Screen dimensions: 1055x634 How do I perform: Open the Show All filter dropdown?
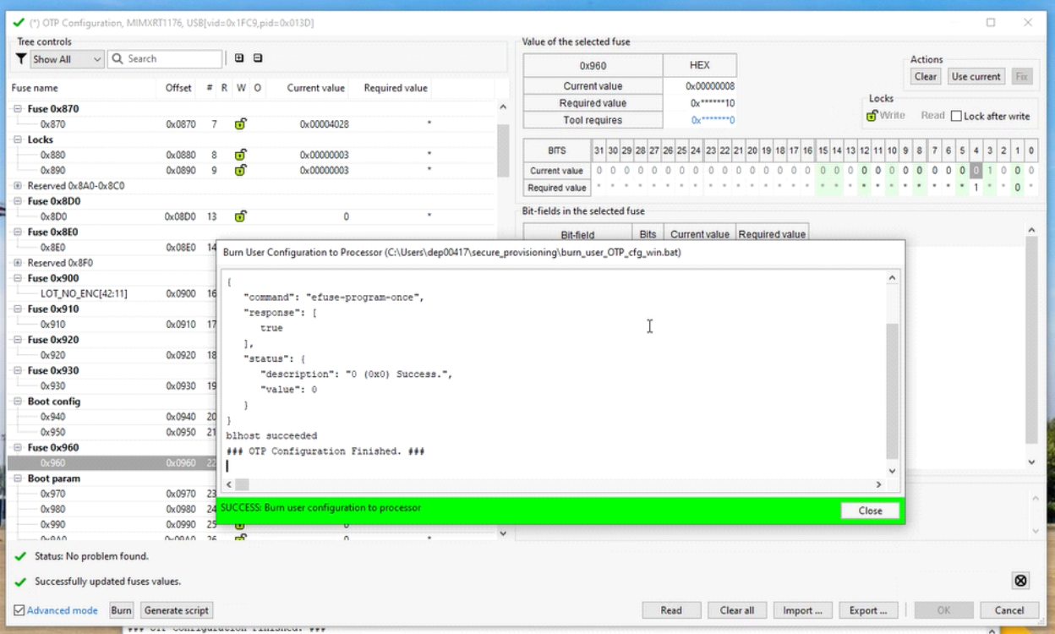(x=67, y=59)
